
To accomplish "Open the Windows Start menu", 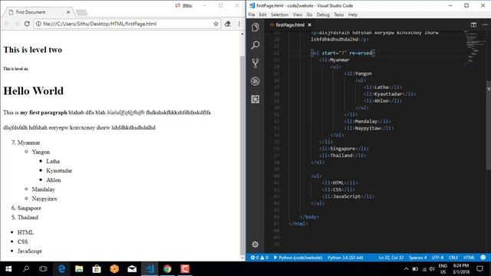I will (8, 269).
